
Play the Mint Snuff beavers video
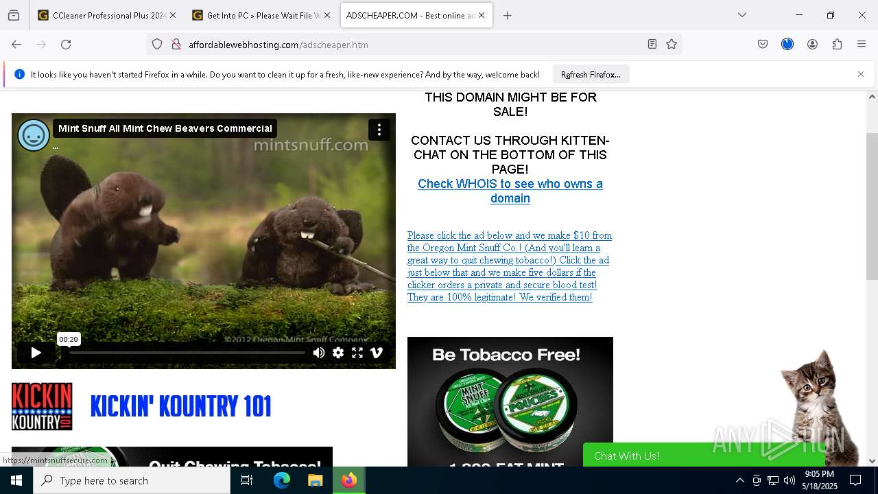(36, 353)
